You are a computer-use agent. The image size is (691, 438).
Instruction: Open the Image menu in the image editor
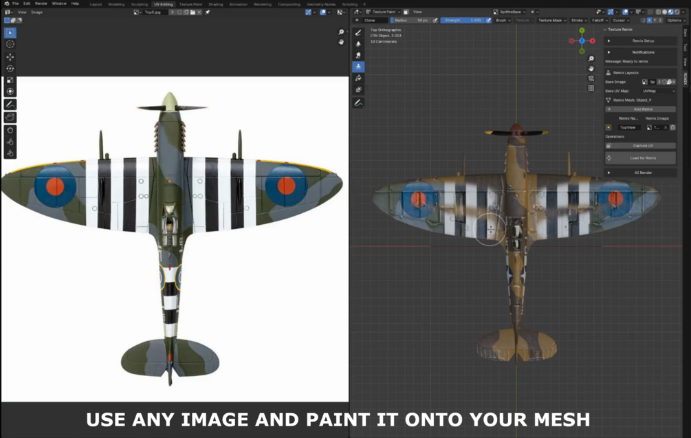click(x=36, y=12)
